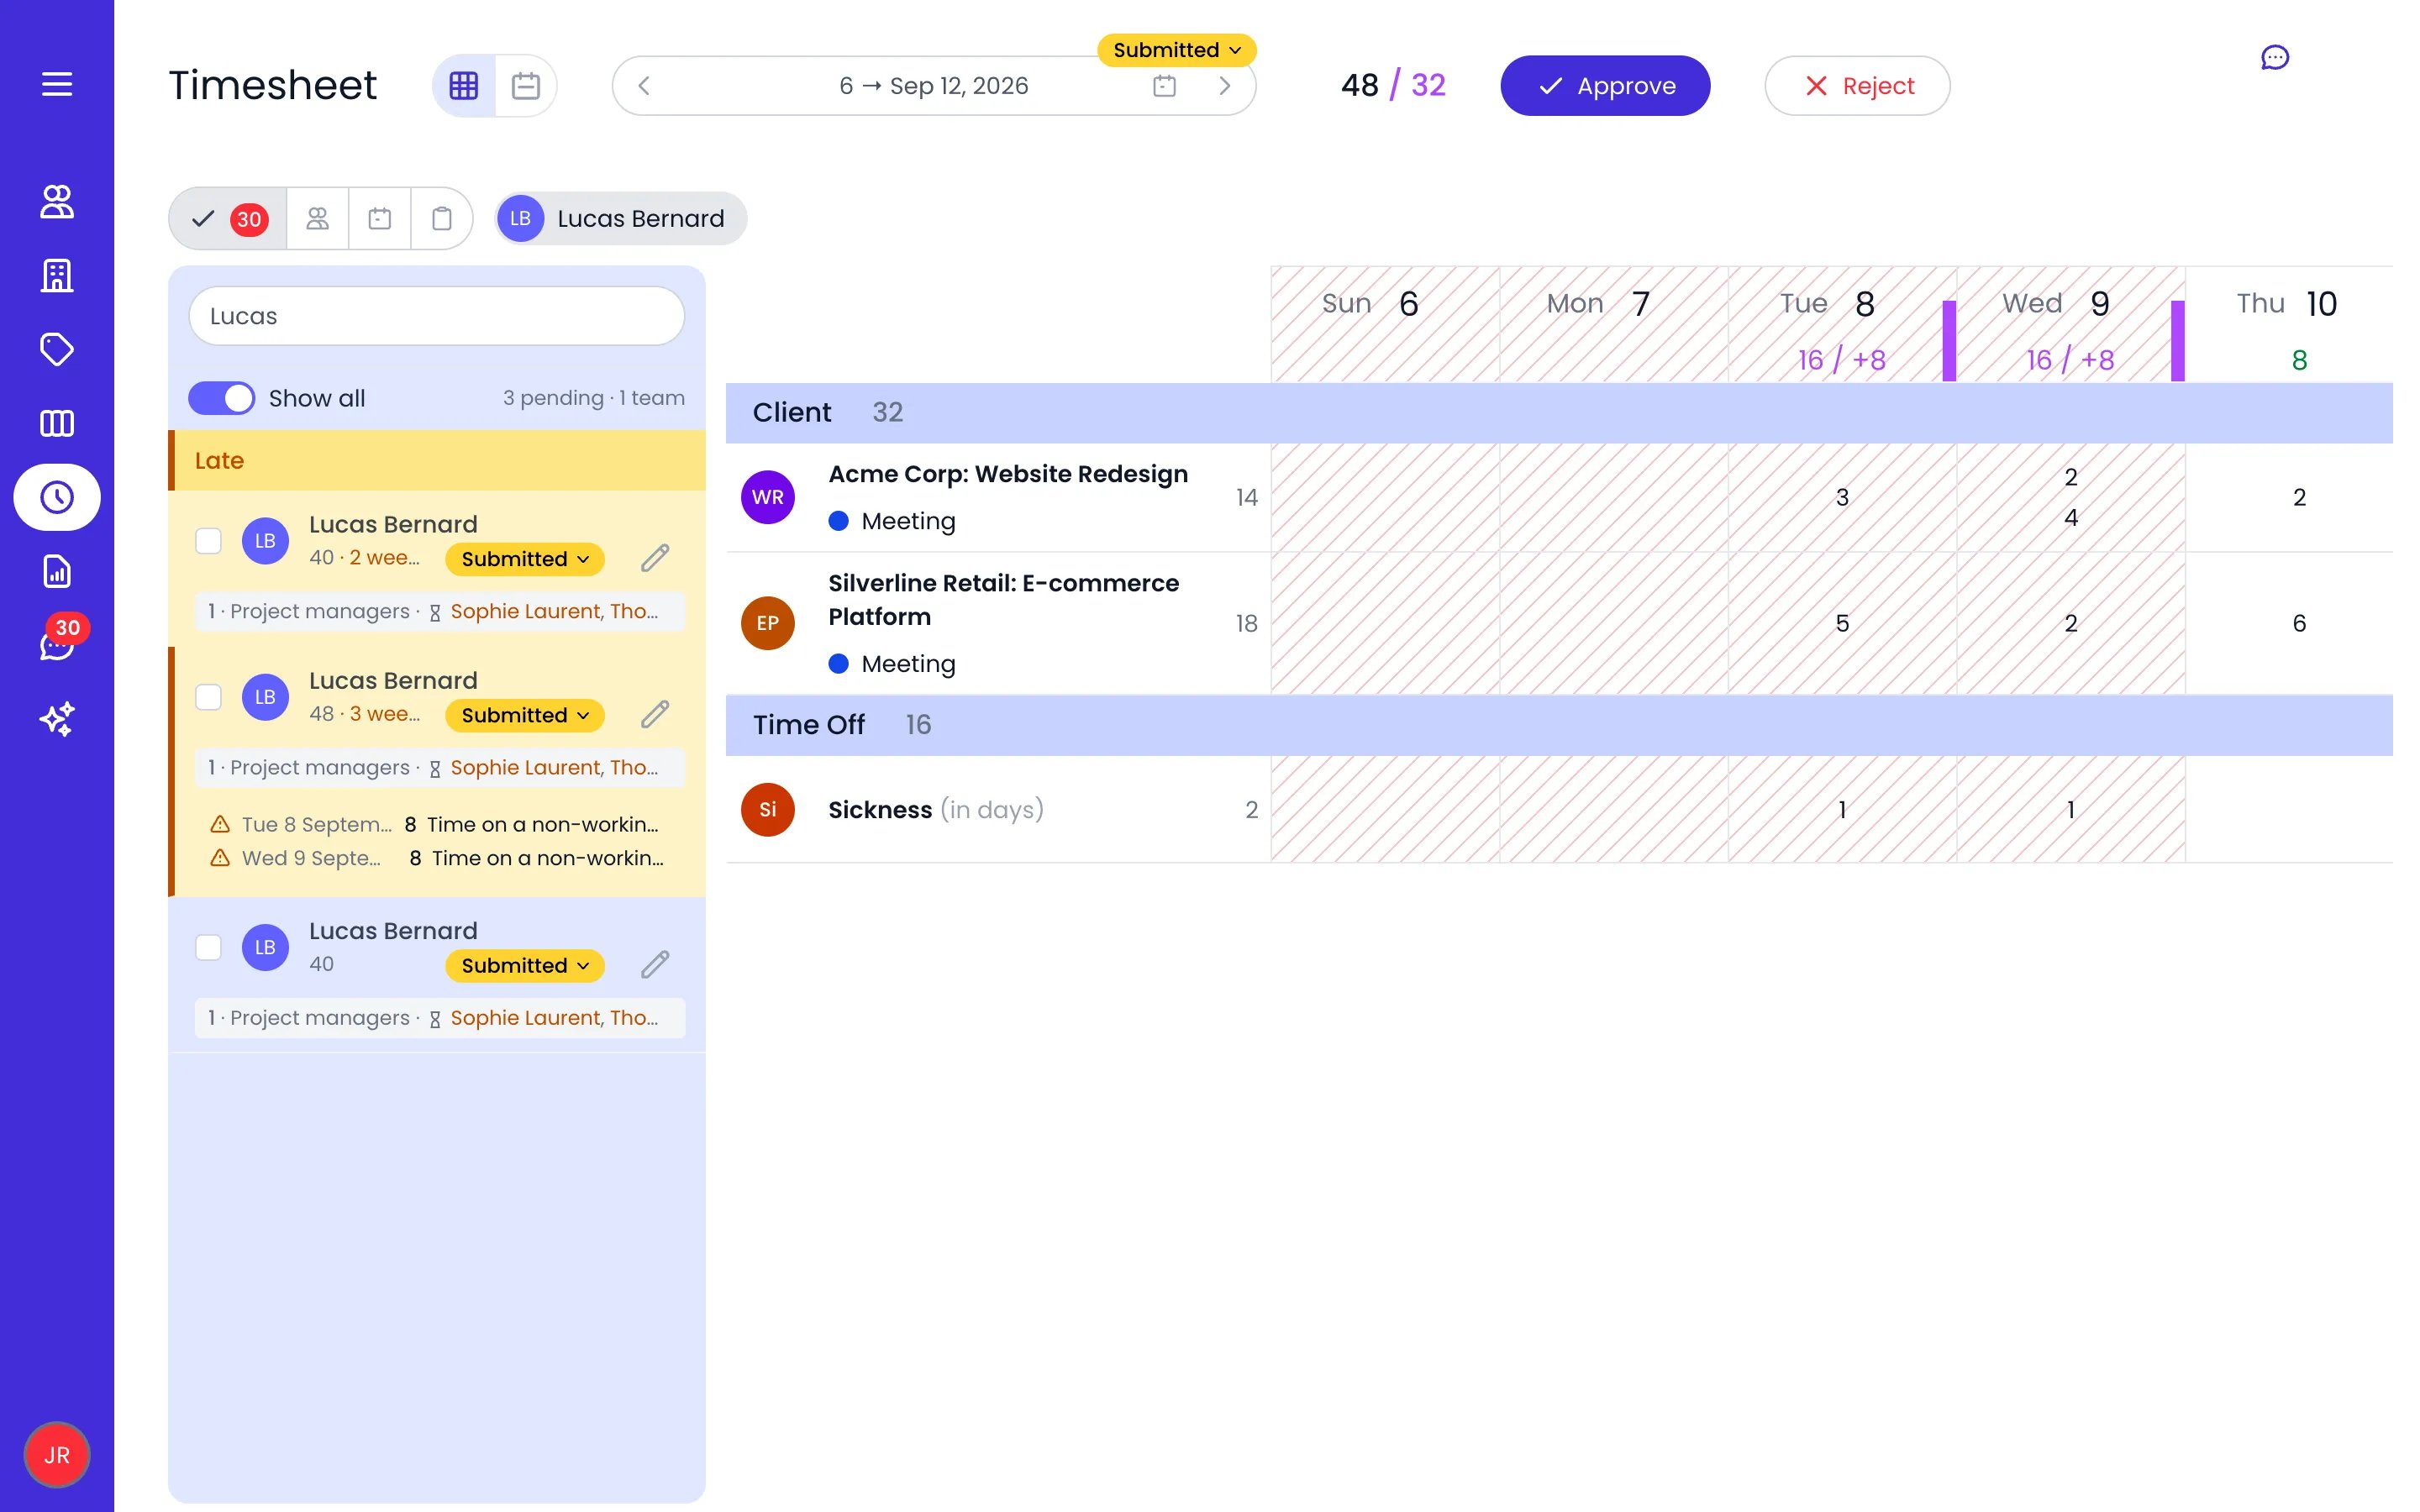Select the clock timesheet sidebar icon
Viewport: 2420px width, 1512px height.
point(57,497)
